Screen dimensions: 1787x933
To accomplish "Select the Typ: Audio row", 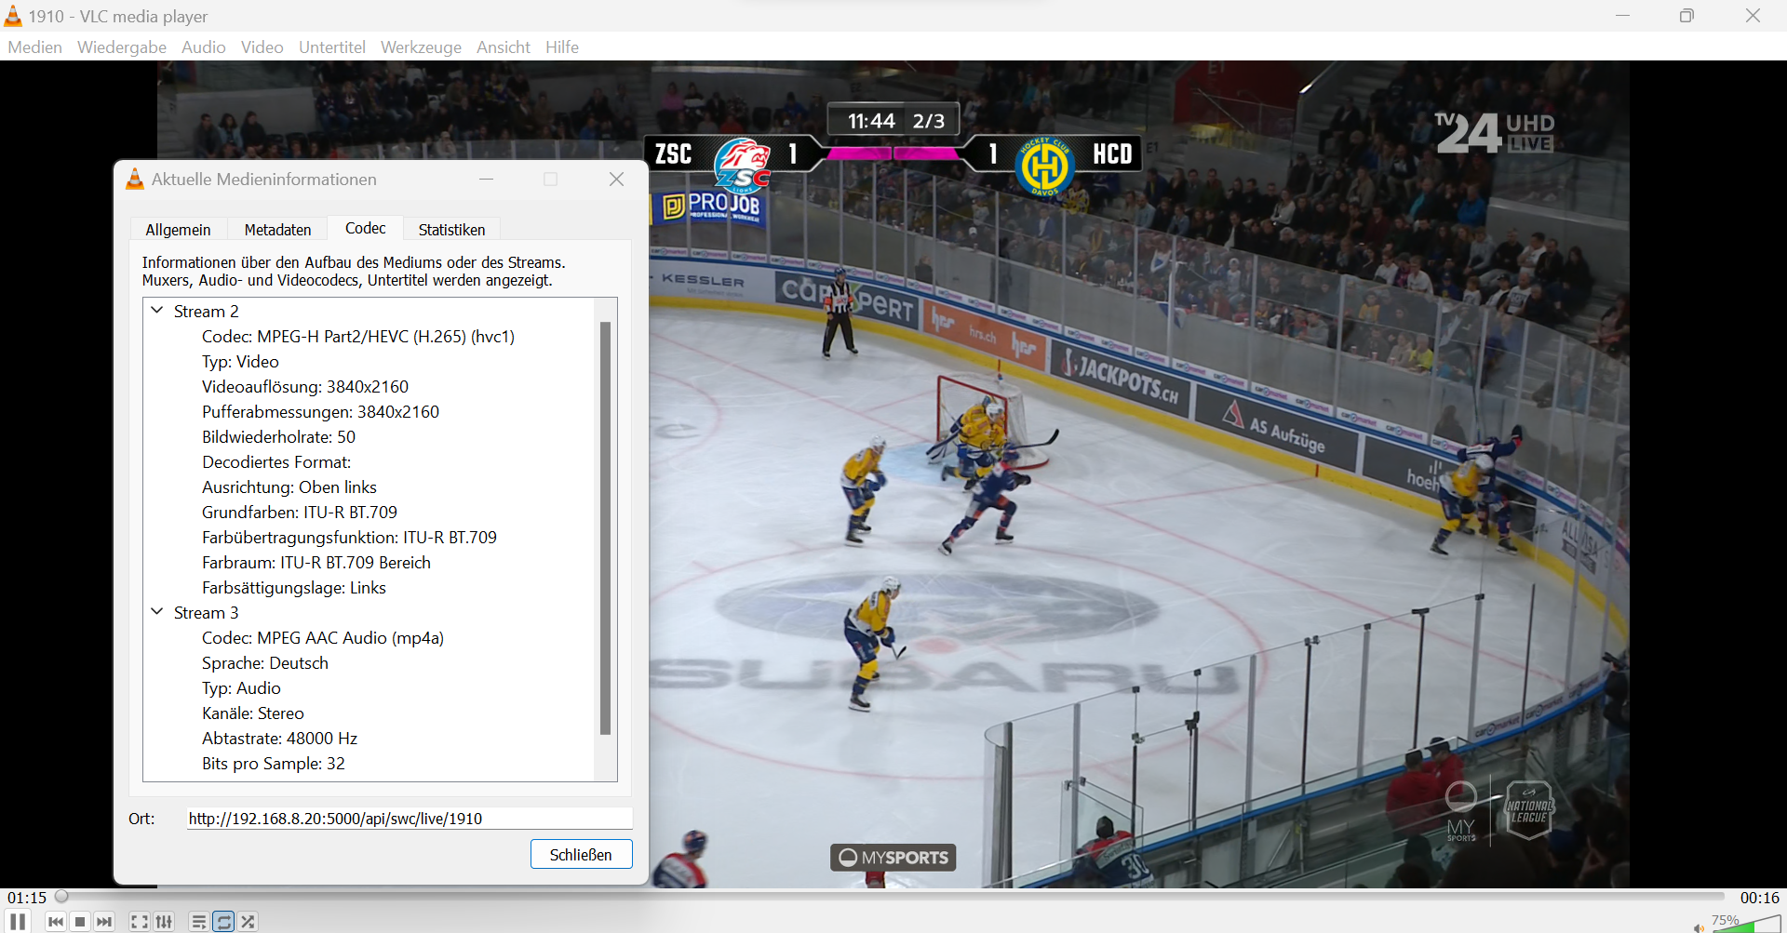I will point(241,688).
